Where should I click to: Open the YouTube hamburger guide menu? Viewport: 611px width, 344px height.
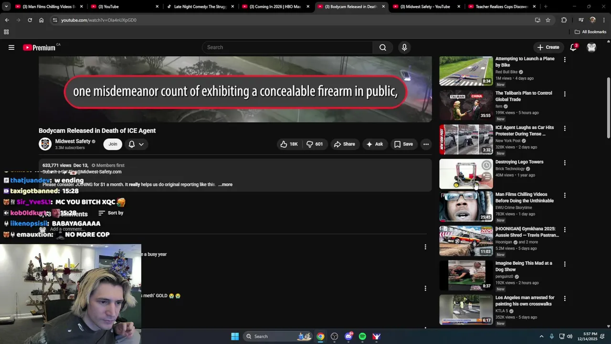(x=11, y=47)
